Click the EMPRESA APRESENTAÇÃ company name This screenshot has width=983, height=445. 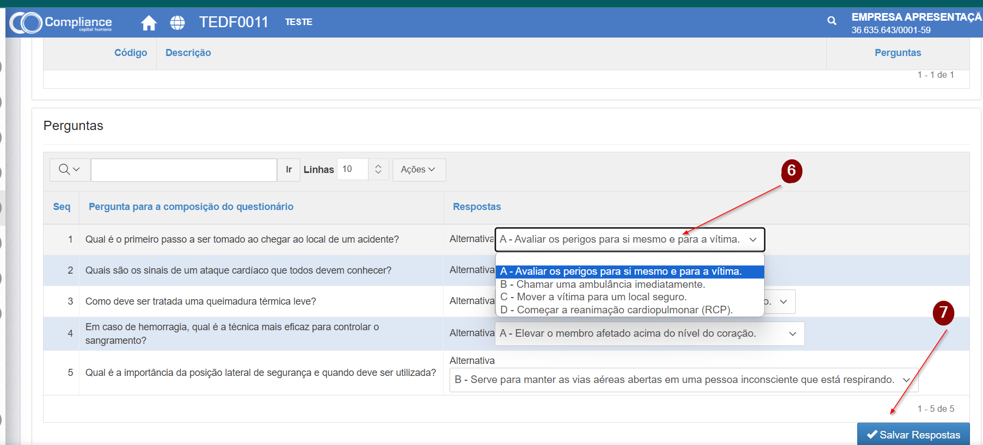[x=917, y=17]
